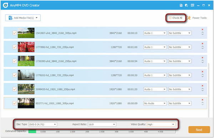The width and height of the screenshot is (214, 138).
Task: Open Add Media File(s) dropdown arrow
Action: (x=37, y=17)
